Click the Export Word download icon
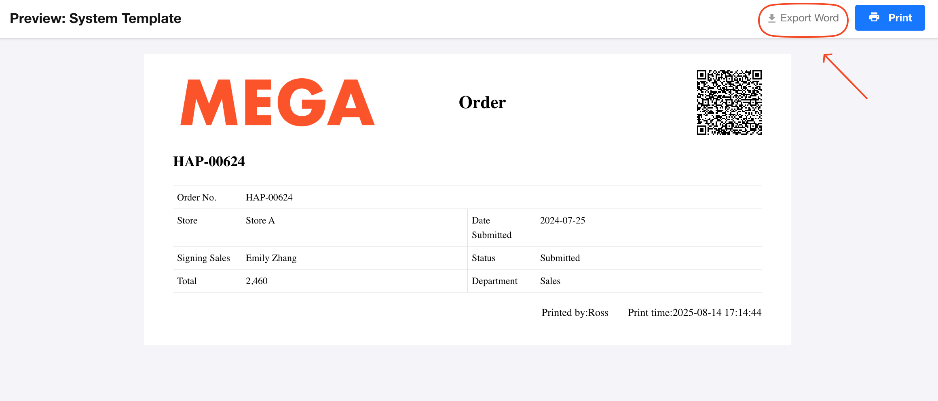938x401 pixels. tap(771, 18)
